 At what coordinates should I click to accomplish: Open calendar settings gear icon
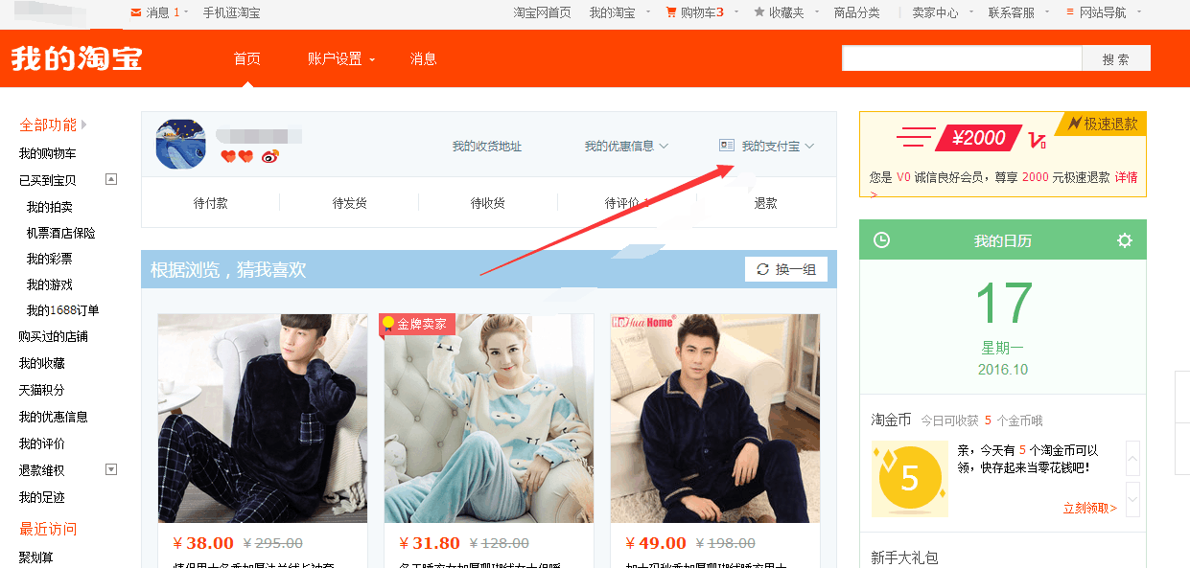[1125, 240]
